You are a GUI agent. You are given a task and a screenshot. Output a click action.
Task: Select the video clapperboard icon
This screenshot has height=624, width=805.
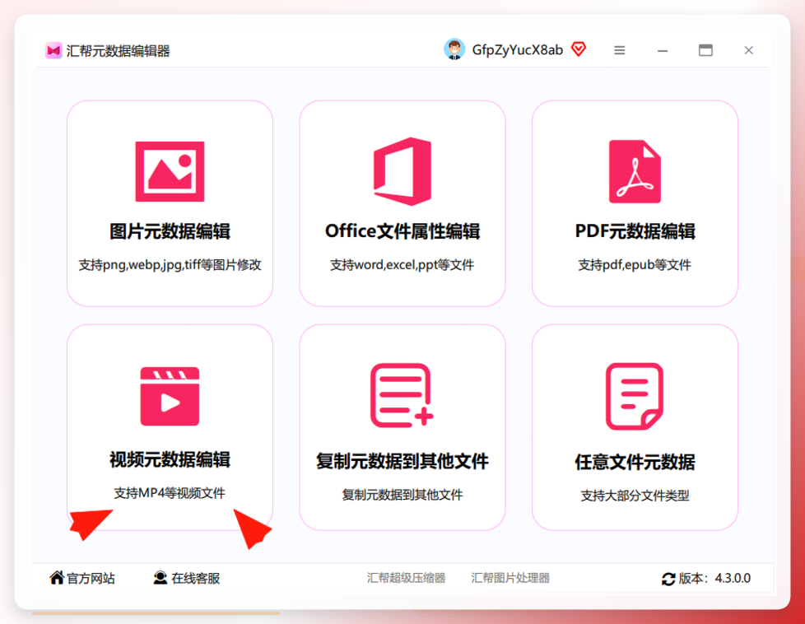(x=170, y=396)
